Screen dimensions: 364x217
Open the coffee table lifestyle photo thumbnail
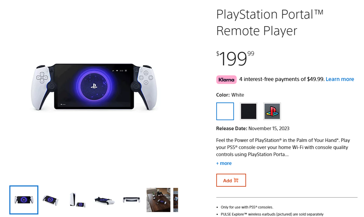(x=158, y=200)
